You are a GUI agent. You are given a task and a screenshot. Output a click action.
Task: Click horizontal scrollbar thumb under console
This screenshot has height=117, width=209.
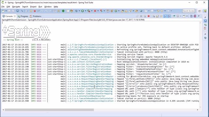click(x=49, y=110)
